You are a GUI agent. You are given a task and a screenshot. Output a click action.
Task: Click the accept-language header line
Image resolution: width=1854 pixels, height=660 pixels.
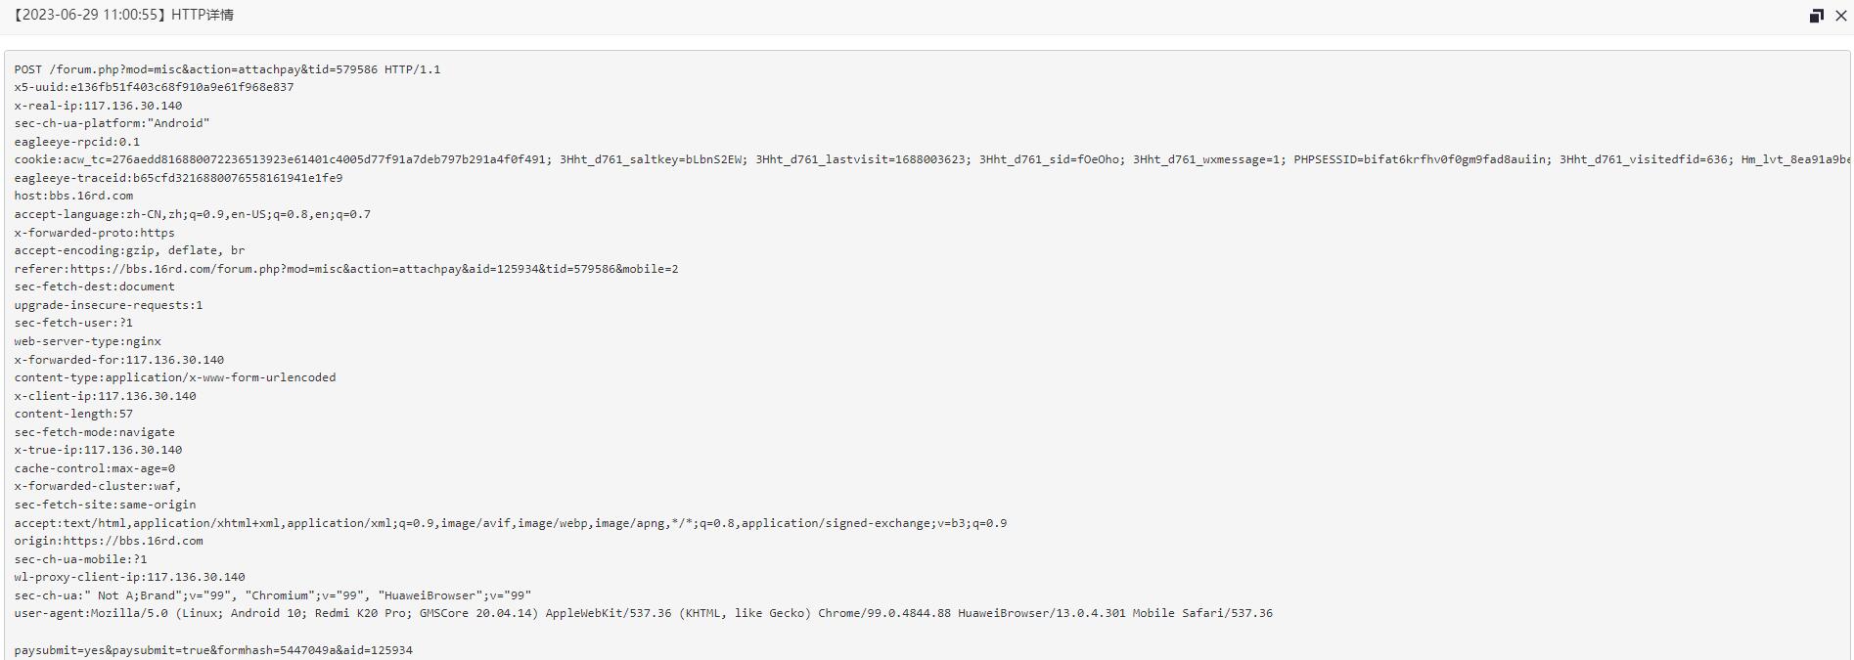pos(192,214)
